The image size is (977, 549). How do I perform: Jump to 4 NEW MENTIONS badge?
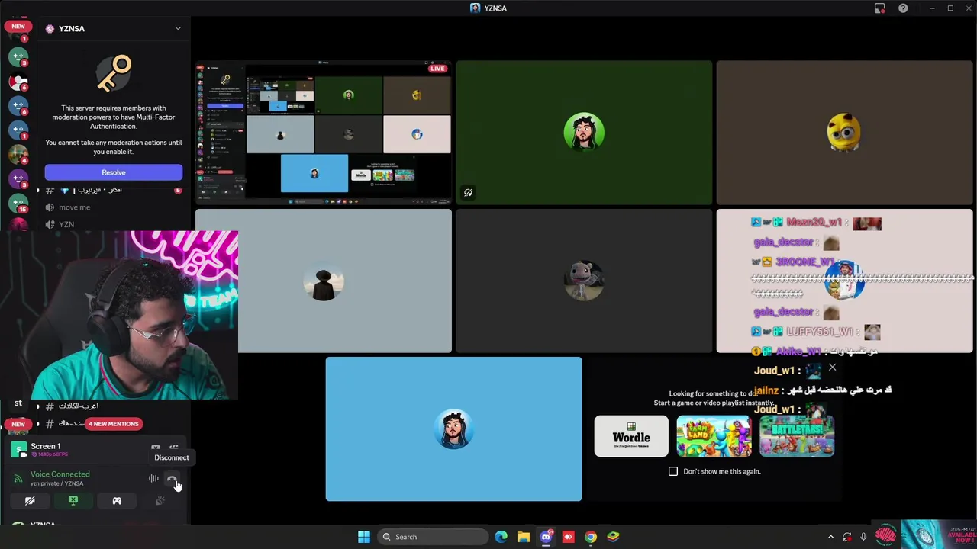(114, 424)
